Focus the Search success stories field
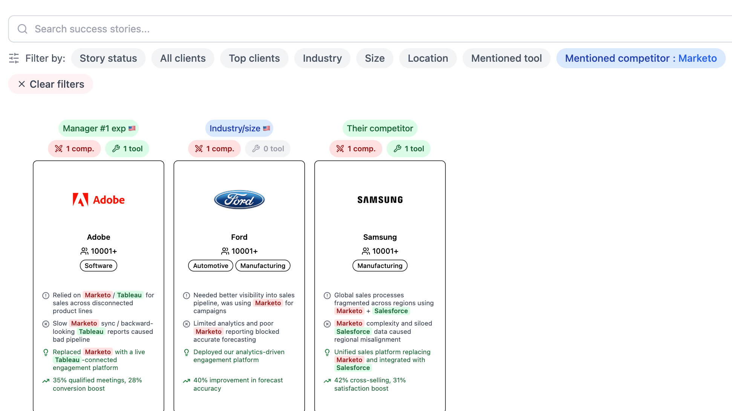 pos(370,29)
